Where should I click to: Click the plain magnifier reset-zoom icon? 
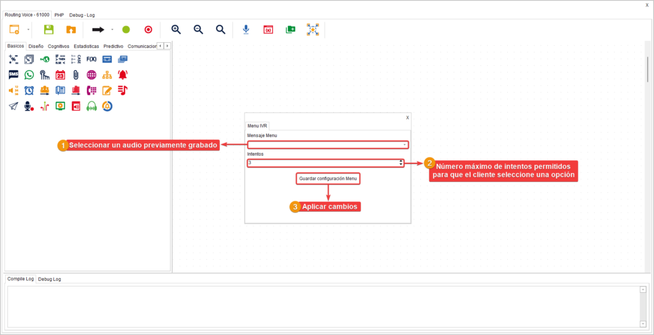[220, 29]
